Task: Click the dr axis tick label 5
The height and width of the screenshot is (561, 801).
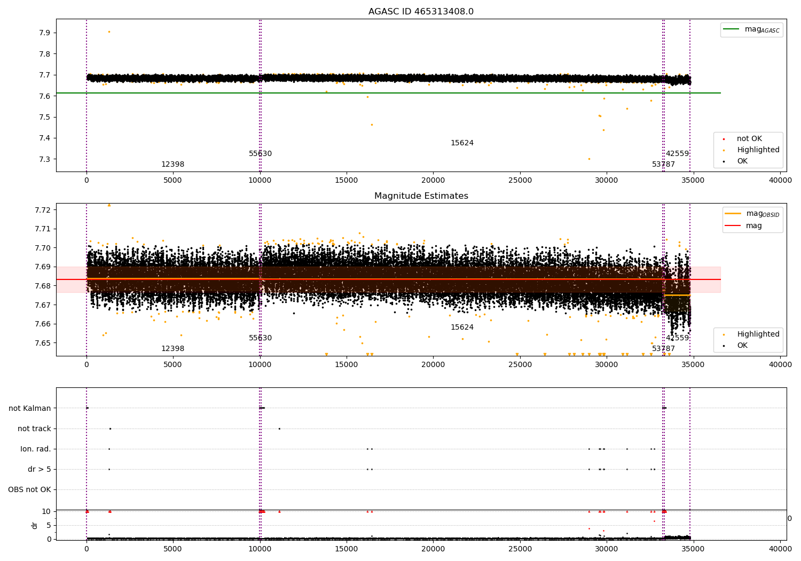Action: 49,526
